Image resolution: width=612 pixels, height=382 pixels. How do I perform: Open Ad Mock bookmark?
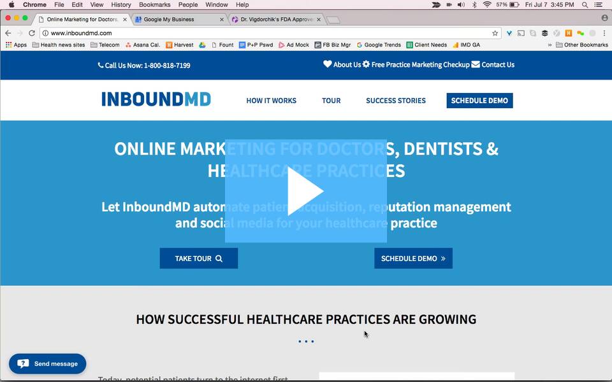[293, 45]
